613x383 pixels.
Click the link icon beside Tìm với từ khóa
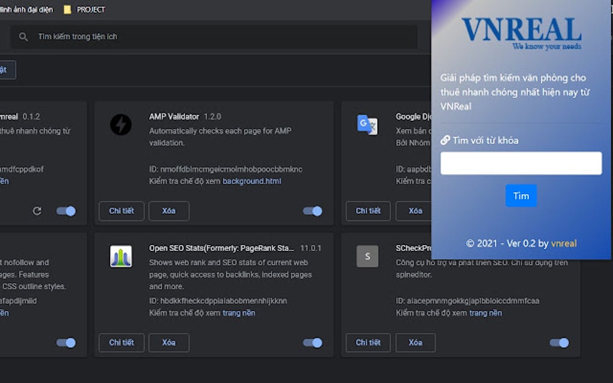445,140
